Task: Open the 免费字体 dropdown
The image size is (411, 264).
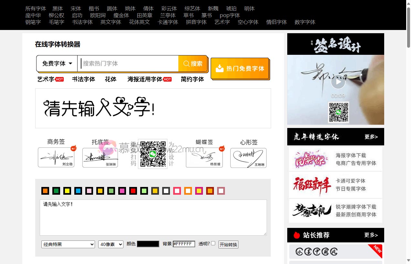Action: click(57, 64)
